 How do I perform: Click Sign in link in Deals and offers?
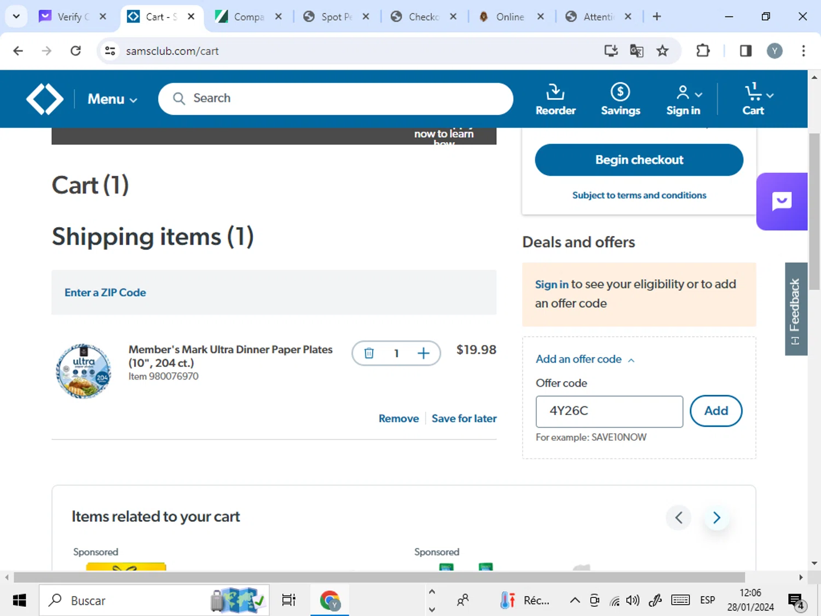(551, 284)
